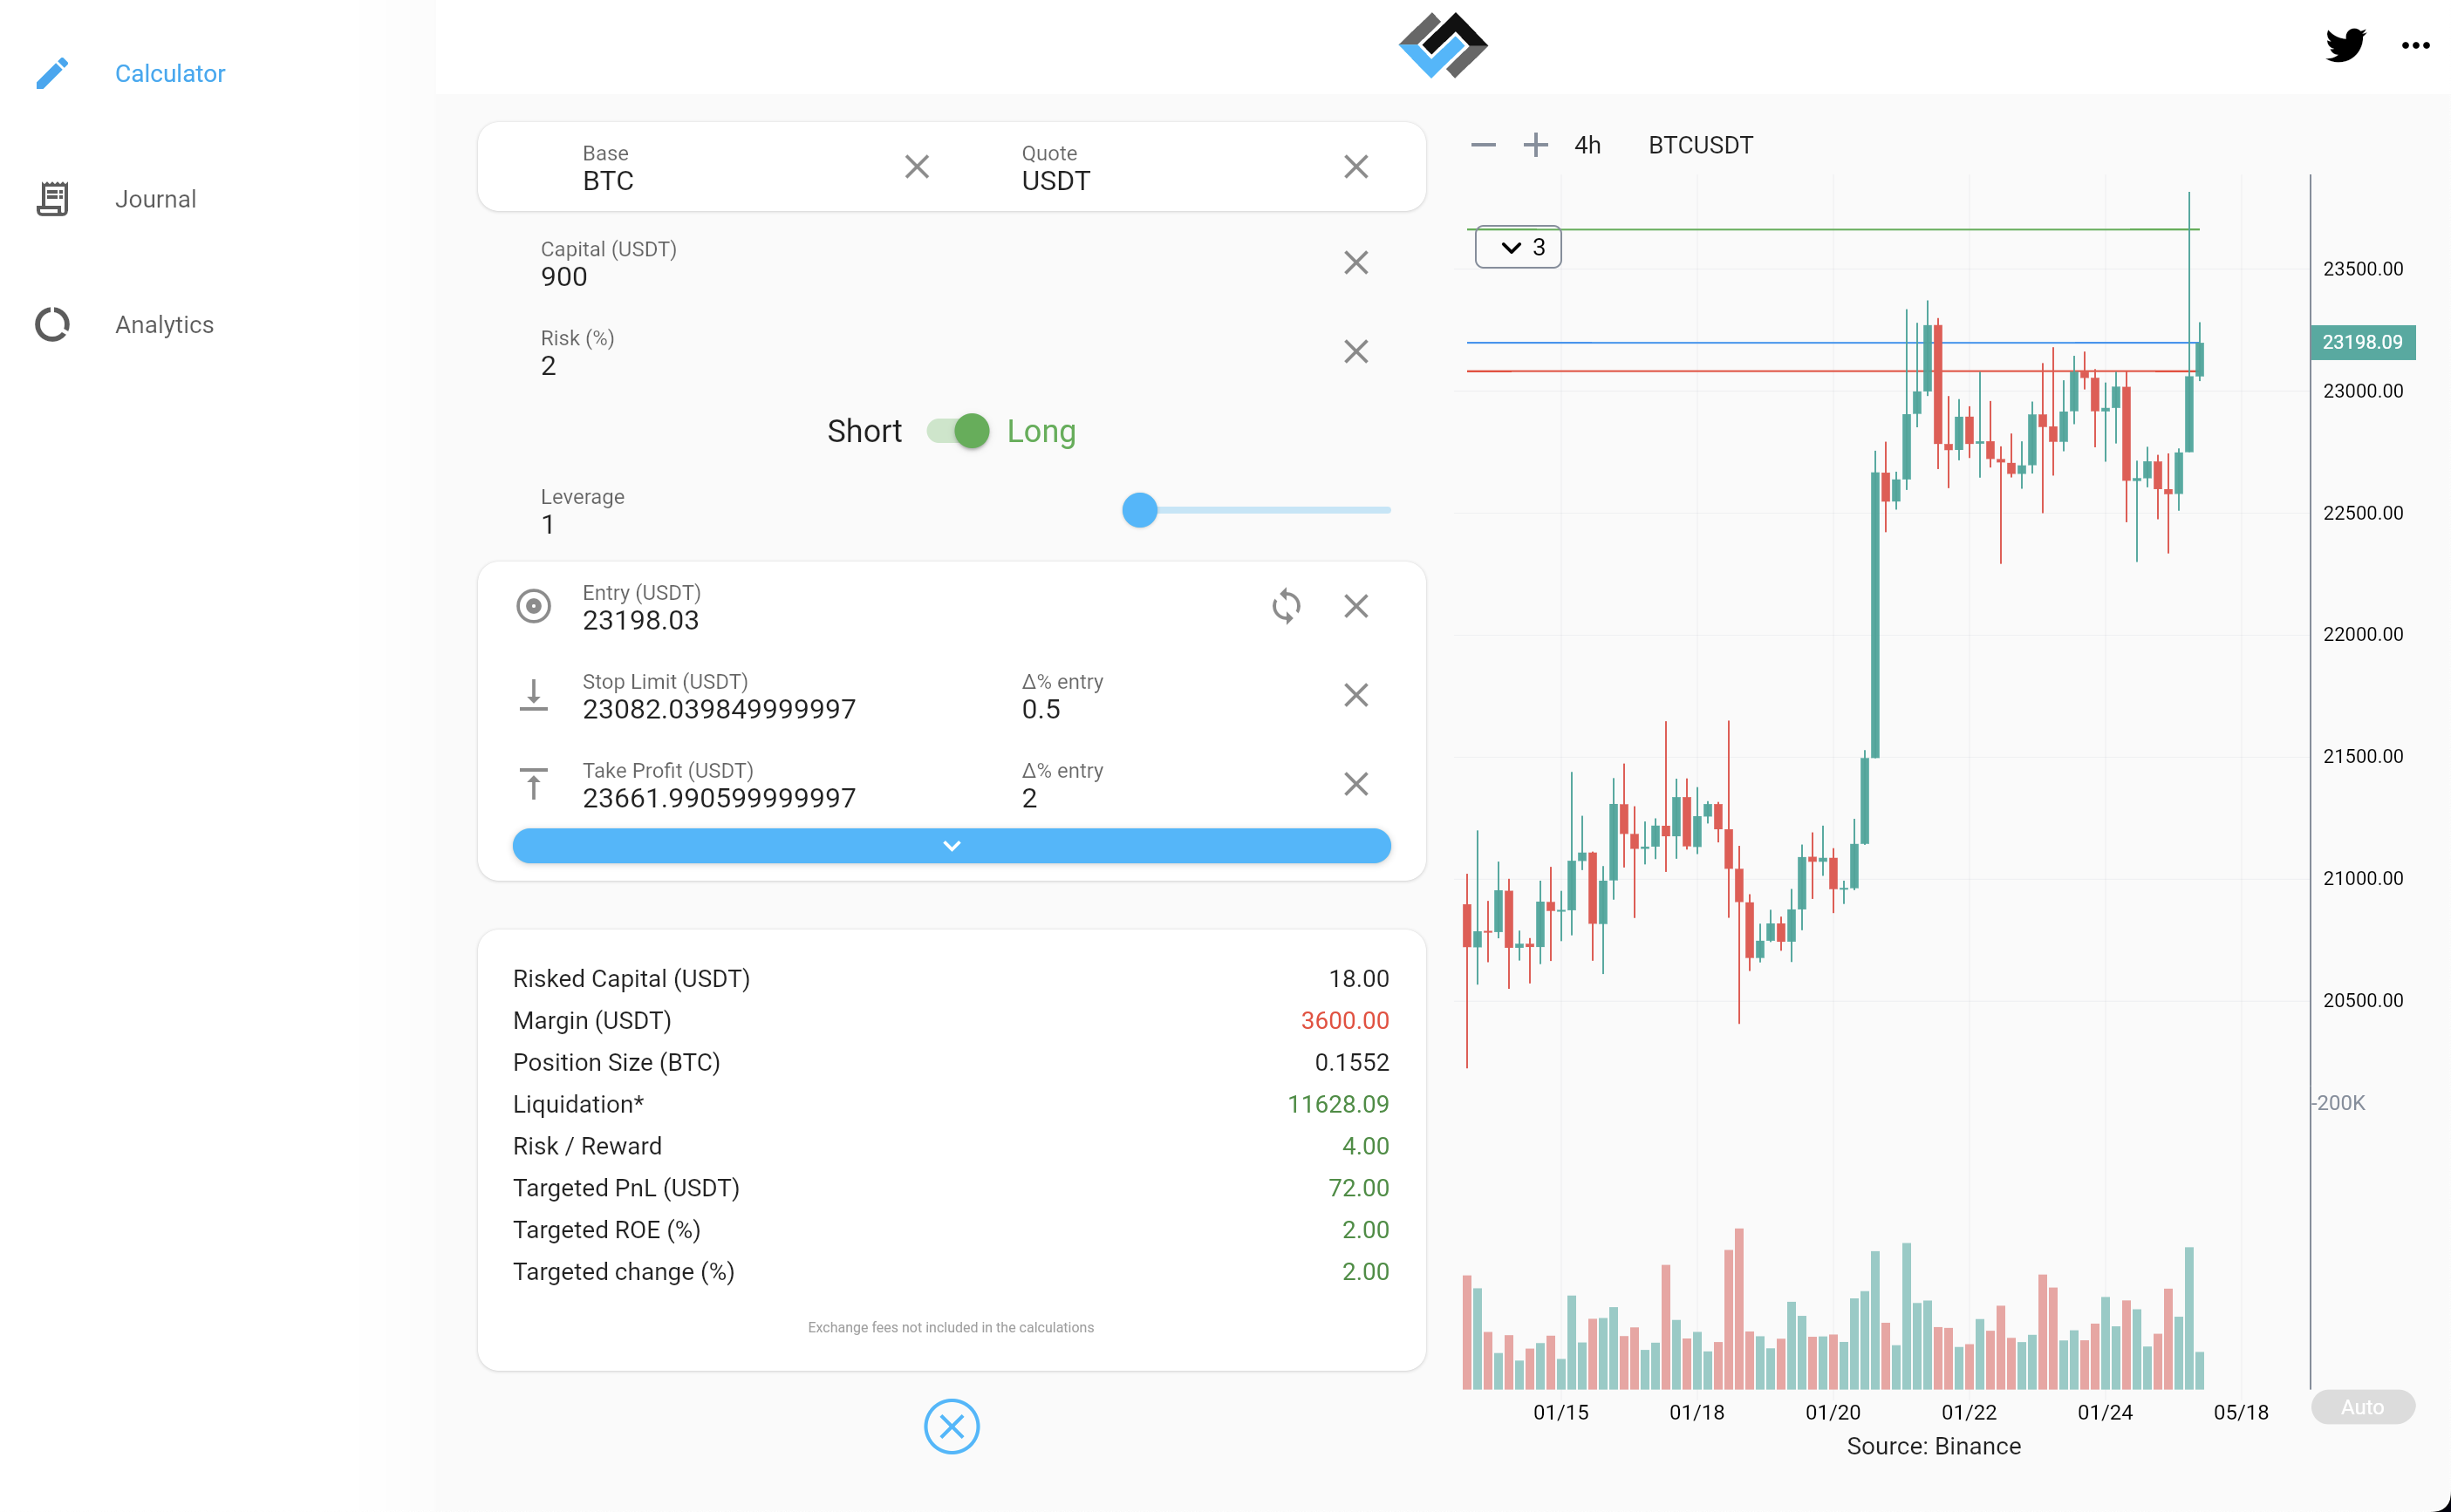This screenshot has height=1512, width=2451.
Task: Expand the blue chevron bar below Take Profit
Action: (x=951, y=845)
